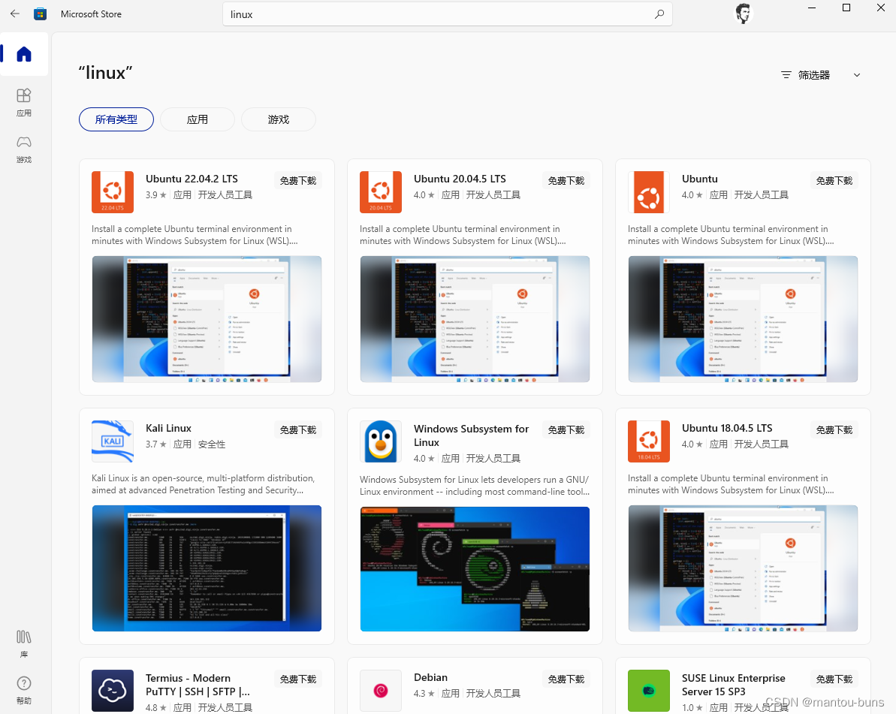Open the Kali Linux app icon
Viewport: 896px width, 714px height.
click(x=112, y=441)
